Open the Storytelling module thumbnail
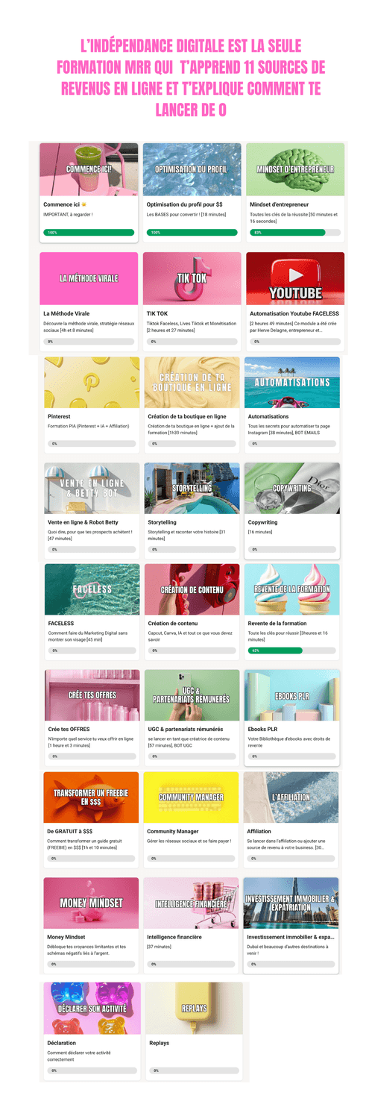 192,488
